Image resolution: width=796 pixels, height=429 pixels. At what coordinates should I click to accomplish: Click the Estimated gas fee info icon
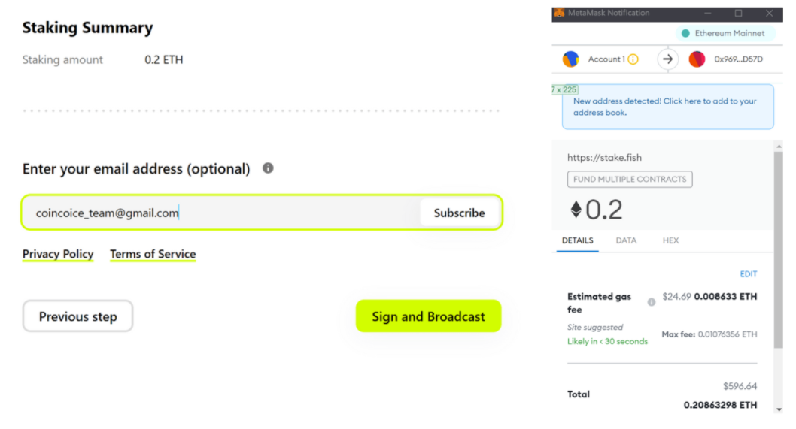652,302
